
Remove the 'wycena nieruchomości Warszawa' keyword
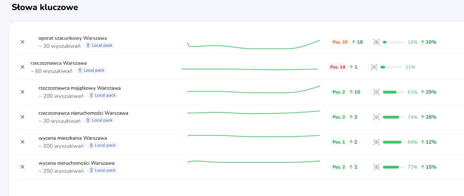click(x=22, y=167)
